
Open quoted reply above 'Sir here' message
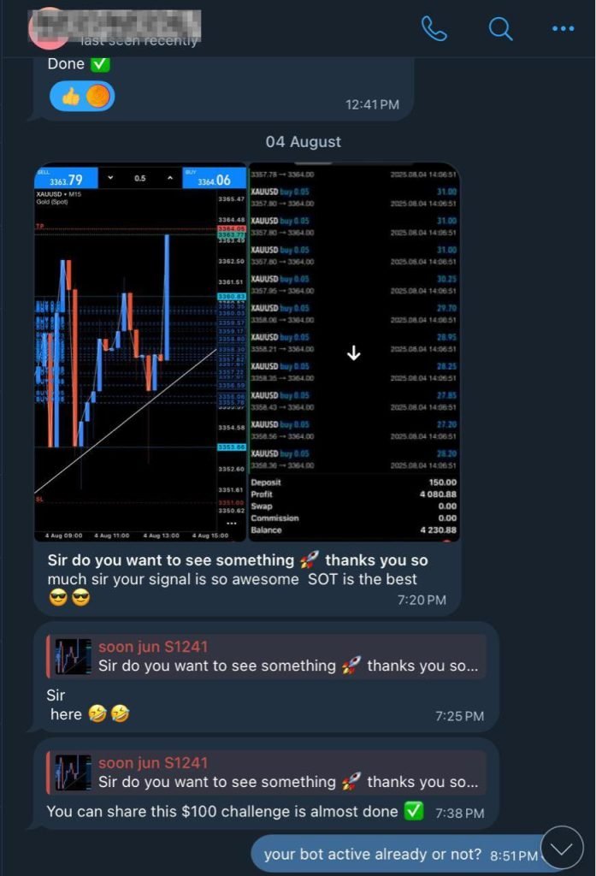pyautogui.click(x=267, y=656)
